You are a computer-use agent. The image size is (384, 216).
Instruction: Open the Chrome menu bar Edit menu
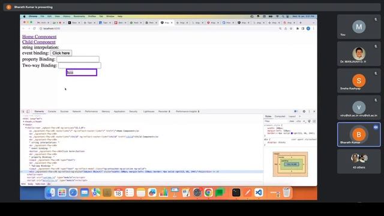pos(49,16)
